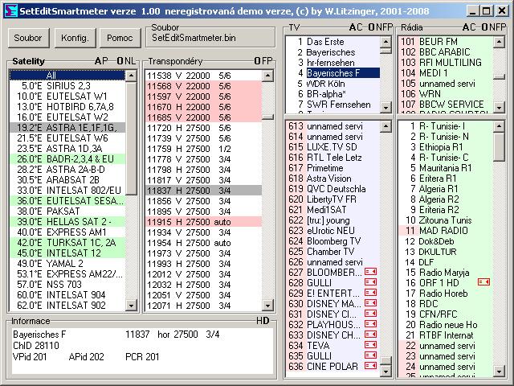Select TV channel 5 WDR Köln
This screenshot has height=386, width=514.
click(x=332, y=84)
